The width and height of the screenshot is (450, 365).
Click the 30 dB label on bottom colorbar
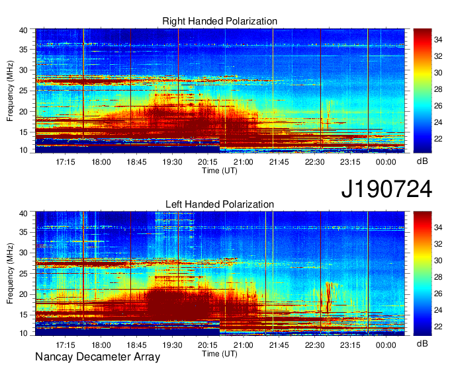pos(438,261)
